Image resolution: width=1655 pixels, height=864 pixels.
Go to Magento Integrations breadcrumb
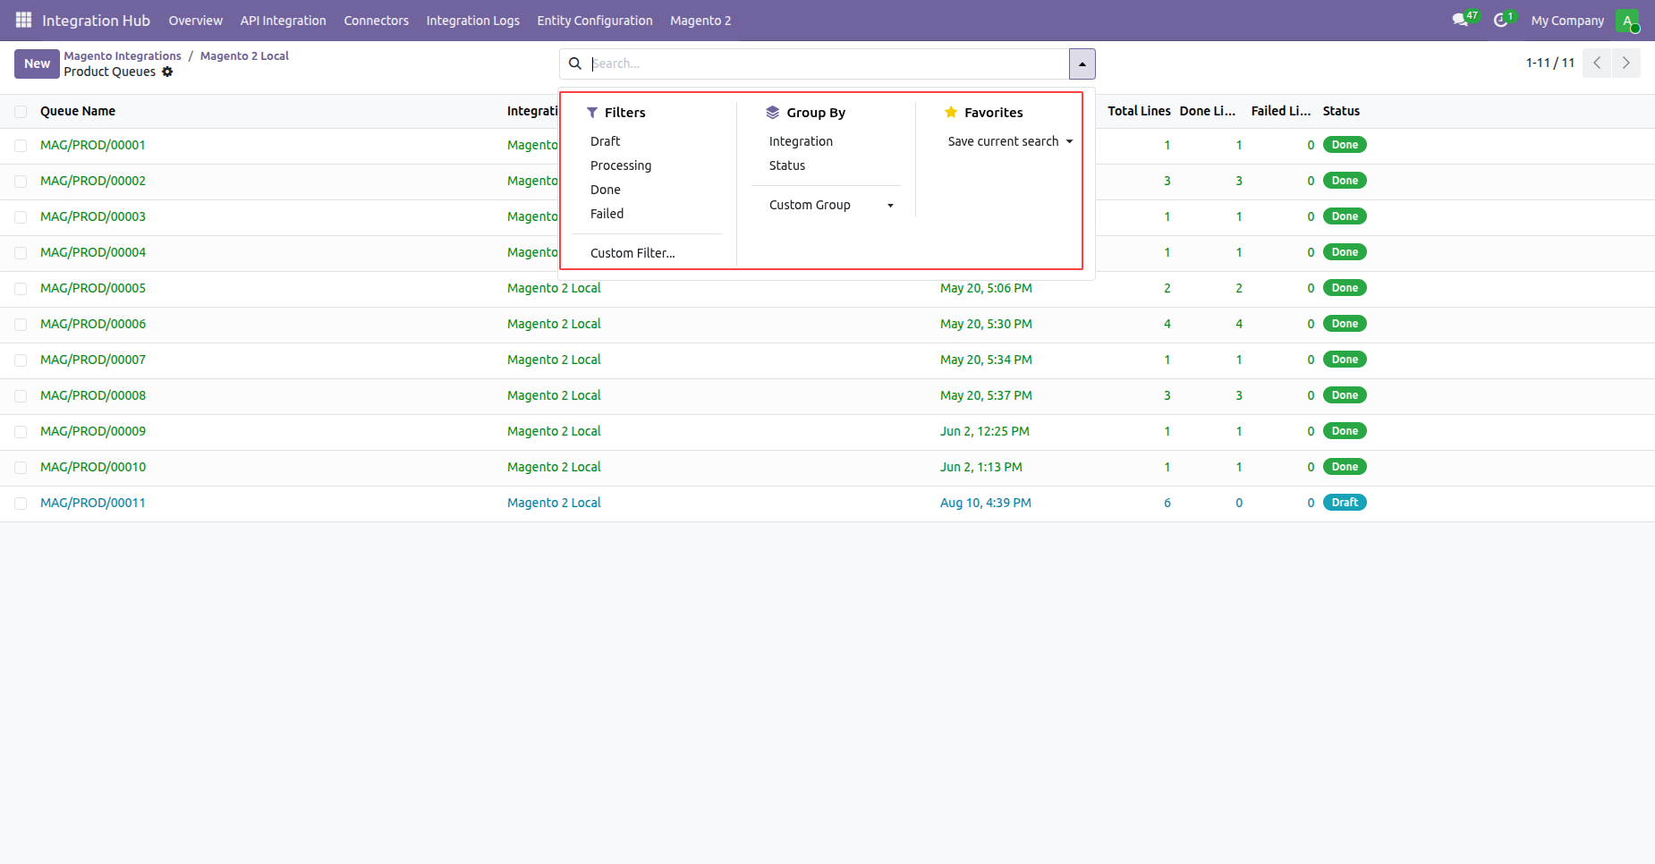click(123, 55)
